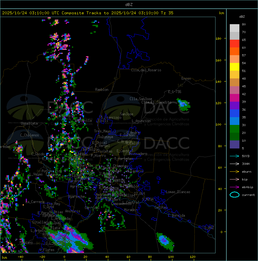Click the '160' tick on vertical km axis
Viewport: 258px width, 261px height.
[x=218, y=60]
